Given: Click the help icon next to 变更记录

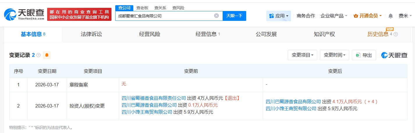Looking at the screenshot, I should tap(38, 55).
